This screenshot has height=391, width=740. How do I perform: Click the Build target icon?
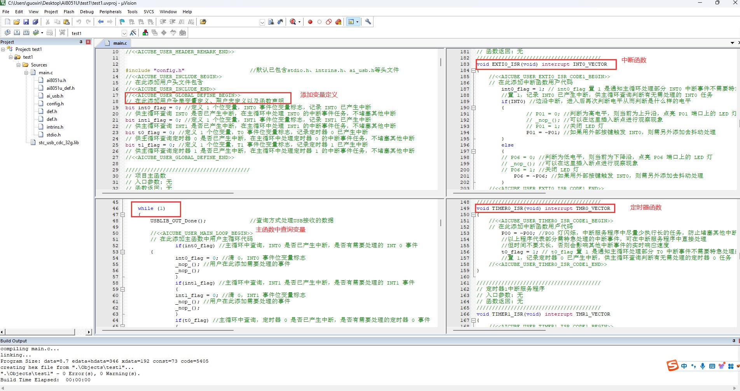pyautogui.click(x=17, y=33)
